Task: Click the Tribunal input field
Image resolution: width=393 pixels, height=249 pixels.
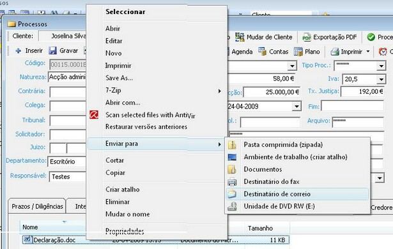Action: coord(68,121)
